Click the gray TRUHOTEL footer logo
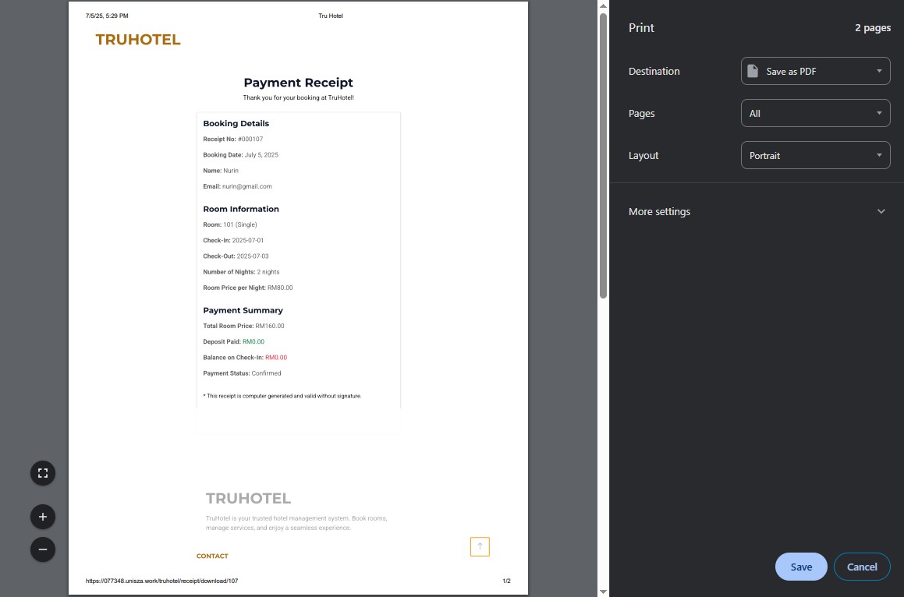 [248, 499]
